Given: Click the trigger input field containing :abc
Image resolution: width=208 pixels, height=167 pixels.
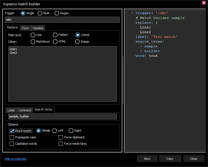Looking at the screenshot, I should (62, 20).
